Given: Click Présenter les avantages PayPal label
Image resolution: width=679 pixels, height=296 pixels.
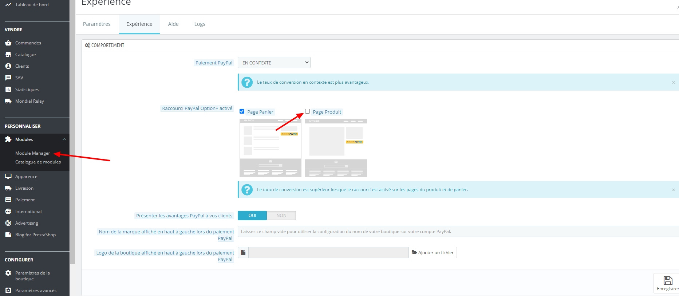Looking at the screenshot, I should coord(184,216).
